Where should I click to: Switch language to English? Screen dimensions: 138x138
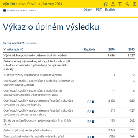(x=110, y=10)
